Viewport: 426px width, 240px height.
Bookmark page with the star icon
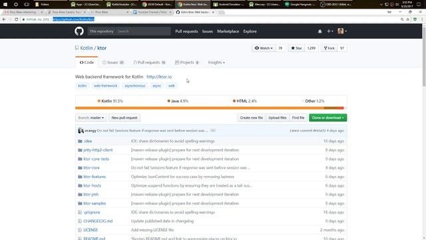tap(408, 19)
